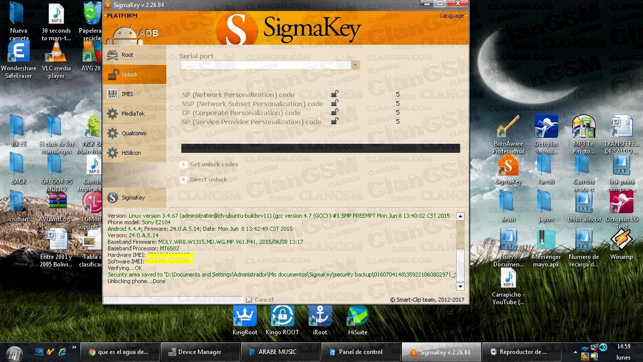Viewport: 643px width, 362px height.
Task: Open Winamp desktop shortcut
Action: tap(621, 245)
